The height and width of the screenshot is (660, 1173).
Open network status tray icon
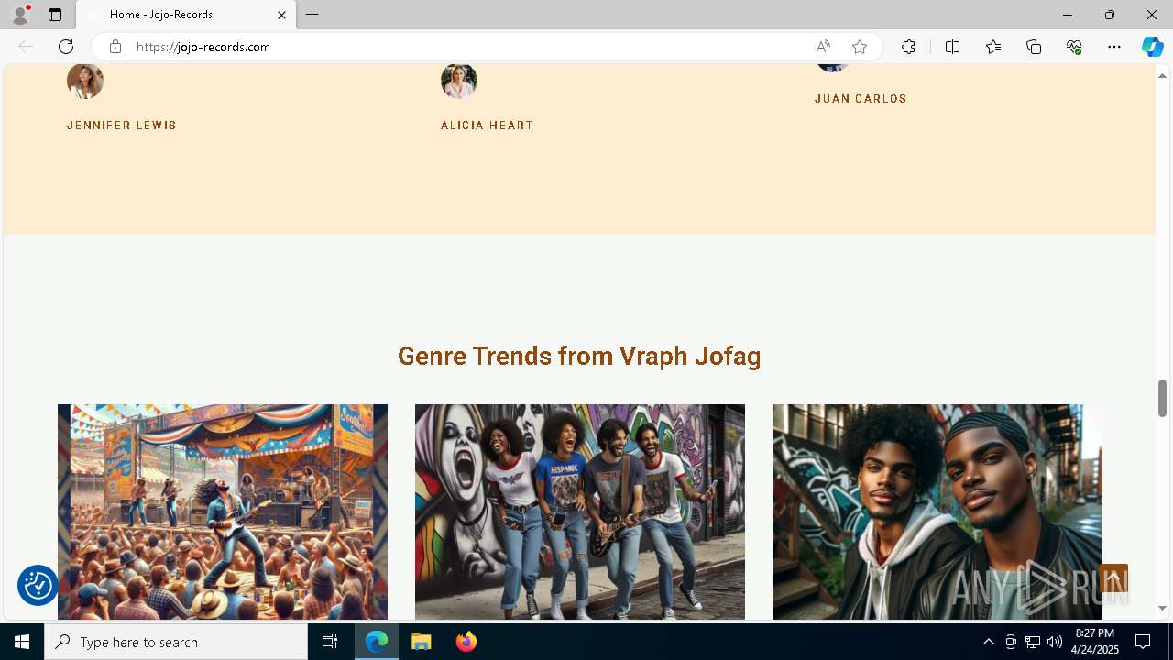1033,642
